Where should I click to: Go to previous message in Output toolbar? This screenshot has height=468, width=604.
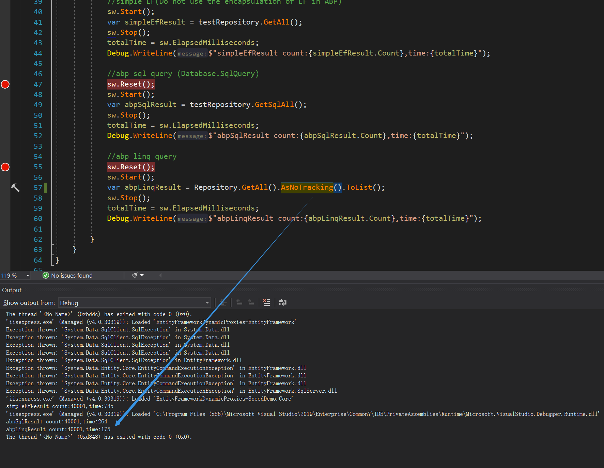239,302
